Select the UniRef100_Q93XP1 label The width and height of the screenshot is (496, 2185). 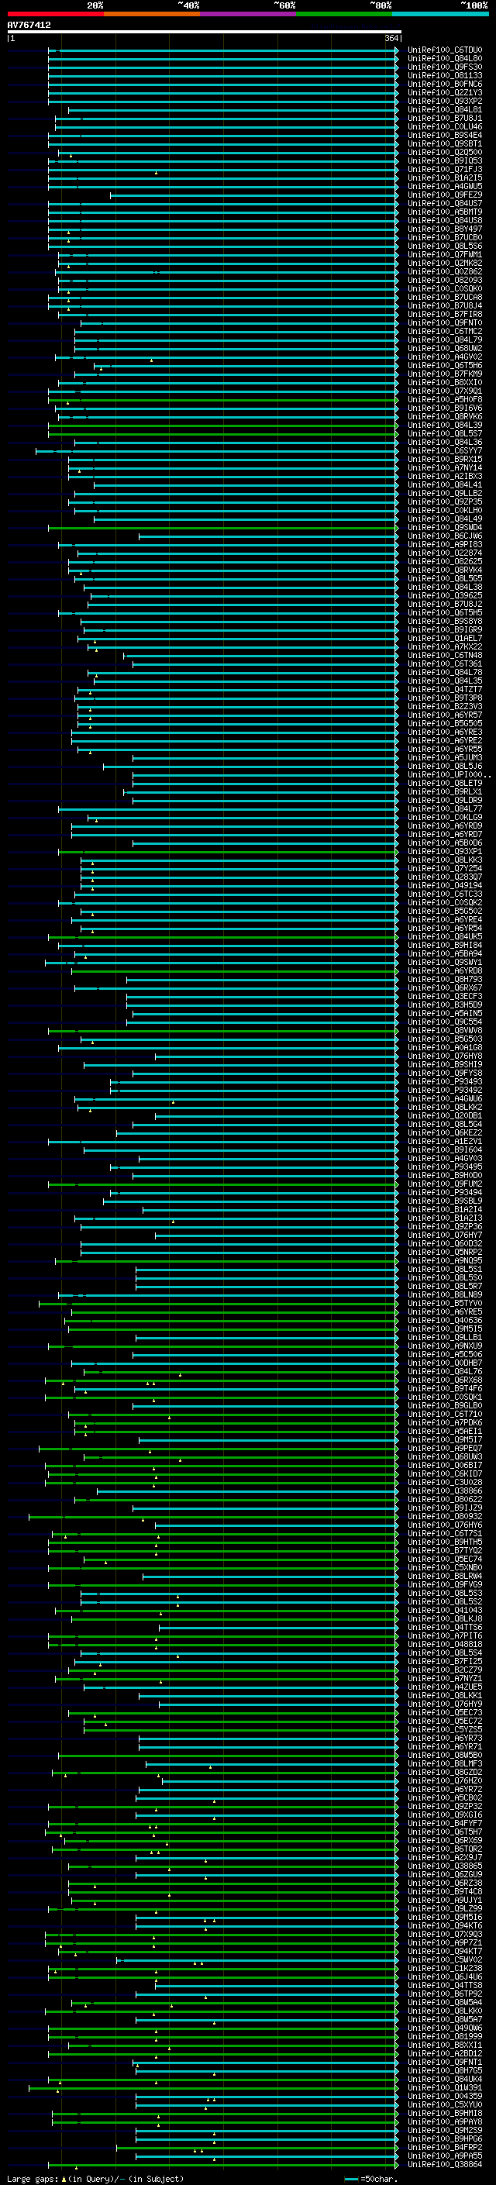pyautogui.click(x=445, y=852)
